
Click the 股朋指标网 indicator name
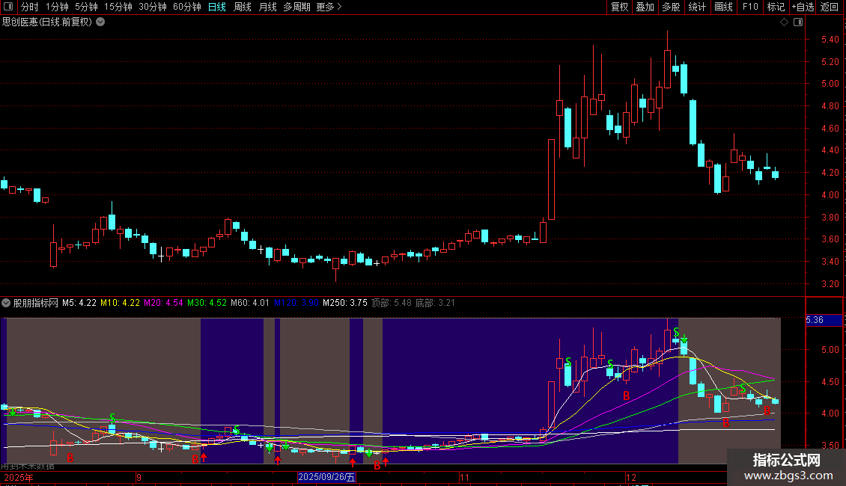36,303
